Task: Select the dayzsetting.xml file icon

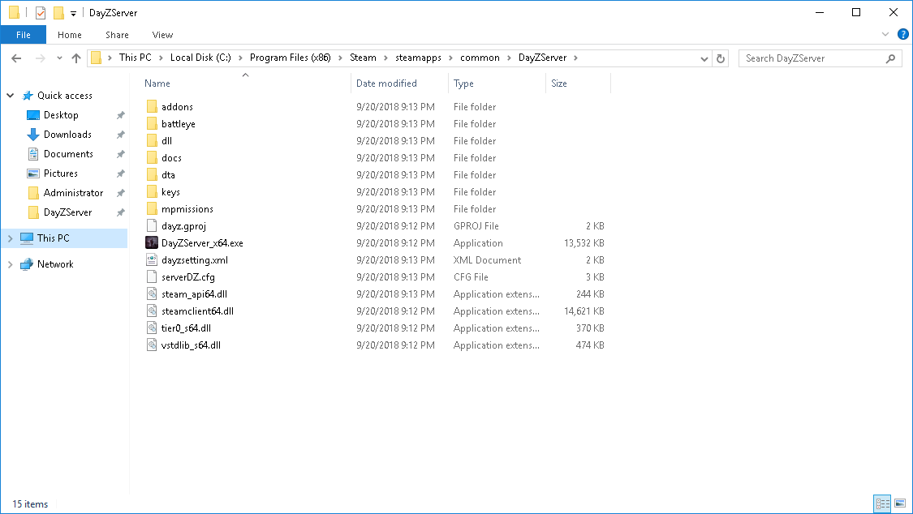Action: click(x=151, y=259)
